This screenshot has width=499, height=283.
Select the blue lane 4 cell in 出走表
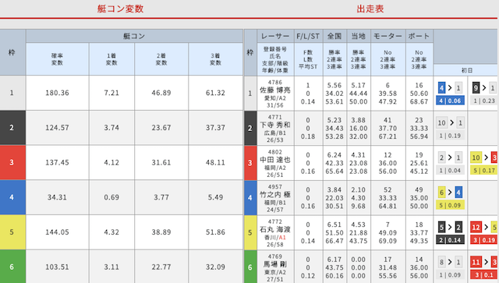[250, 197]
